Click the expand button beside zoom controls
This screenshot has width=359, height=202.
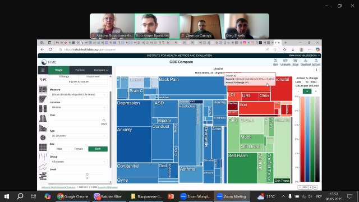coord(315,187)
